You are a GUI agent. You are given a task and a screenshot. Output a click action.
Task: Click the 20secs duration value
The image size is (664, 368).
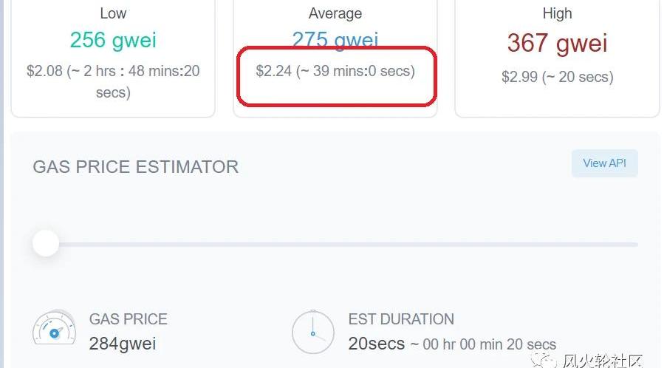(x=376, y=344)
